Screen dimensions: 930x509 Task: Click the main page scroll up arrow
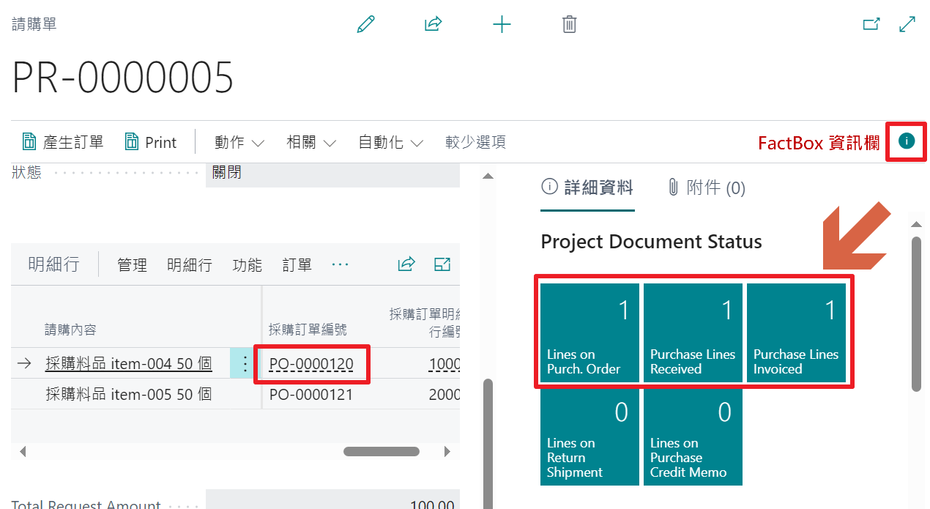pyautogui.click(x=487, y=175)
